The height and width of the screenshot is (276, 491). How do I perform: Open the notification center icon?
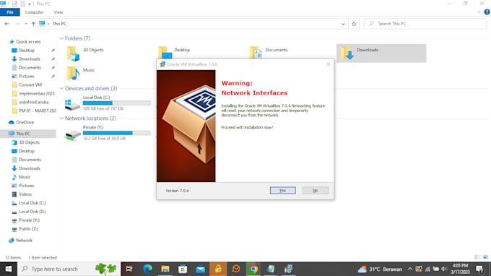[x=479, y=269]
